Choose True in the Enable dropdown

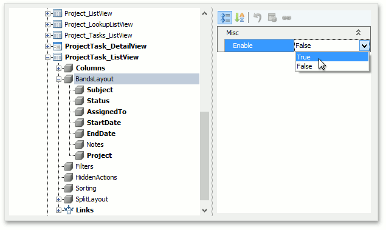[x=332, y=57]
